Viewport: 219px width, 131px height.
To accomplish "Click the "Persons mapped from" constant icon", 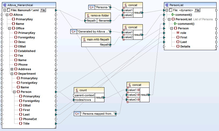I will point(77,114).
